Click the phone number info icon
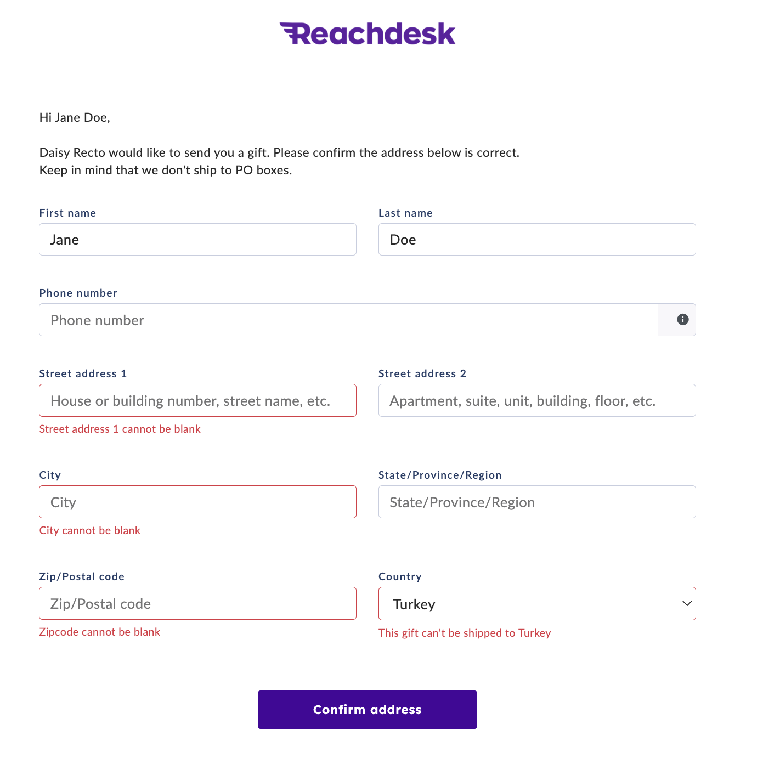 click(682, 320)
